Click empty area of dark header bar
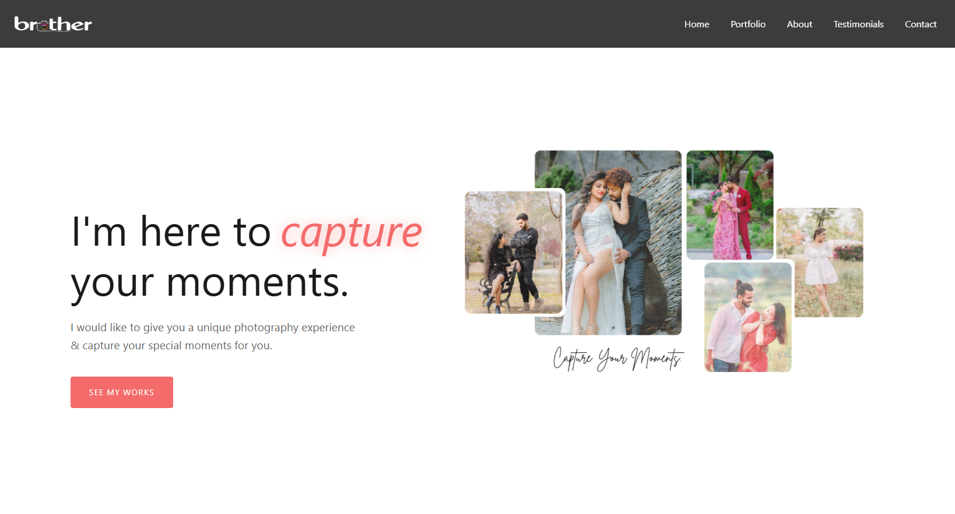Screen dimensions: 955x514 [x=379, y=24]
